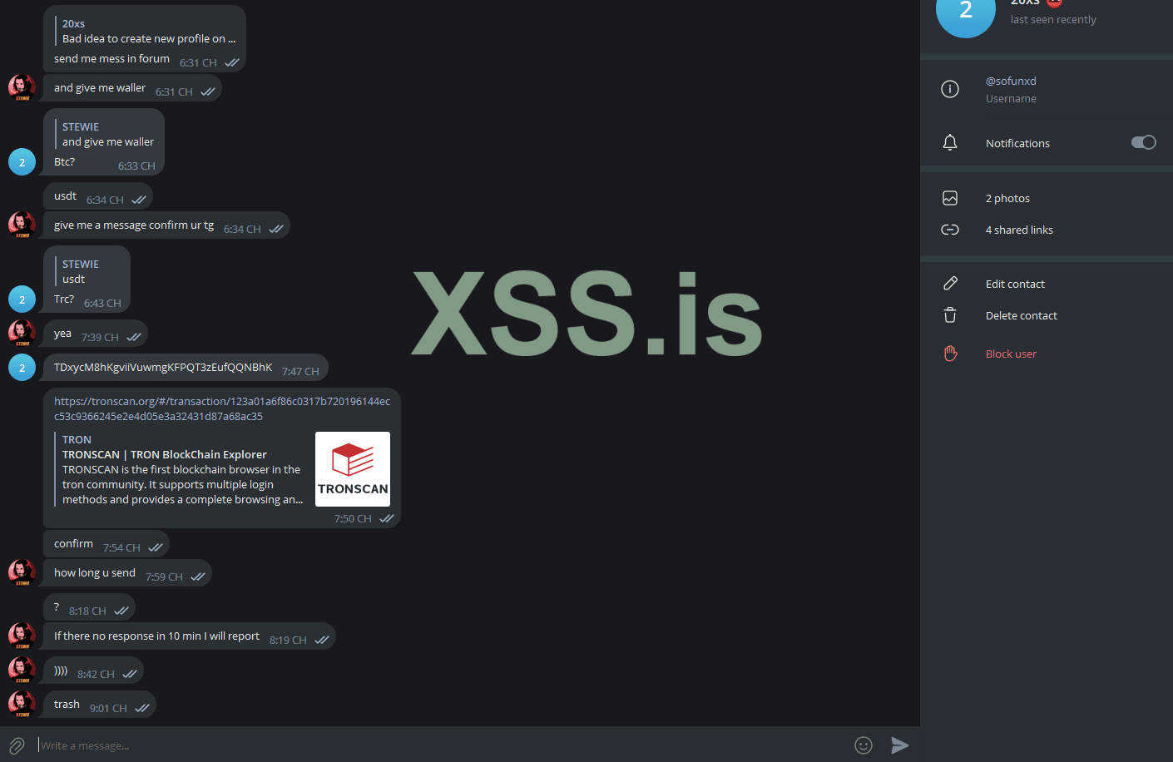Click the send message arrow icon
Viewport: 1173px width, 762px height.
coord(899,745)
